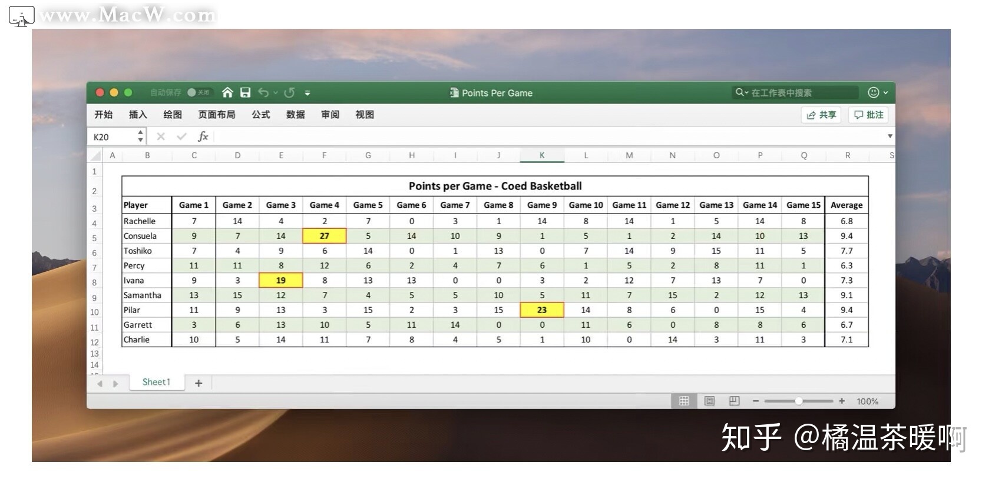Viewport: 992px width, 479px height.
Task: Click the Charlie player cell
Action: [x=147, y=340]
